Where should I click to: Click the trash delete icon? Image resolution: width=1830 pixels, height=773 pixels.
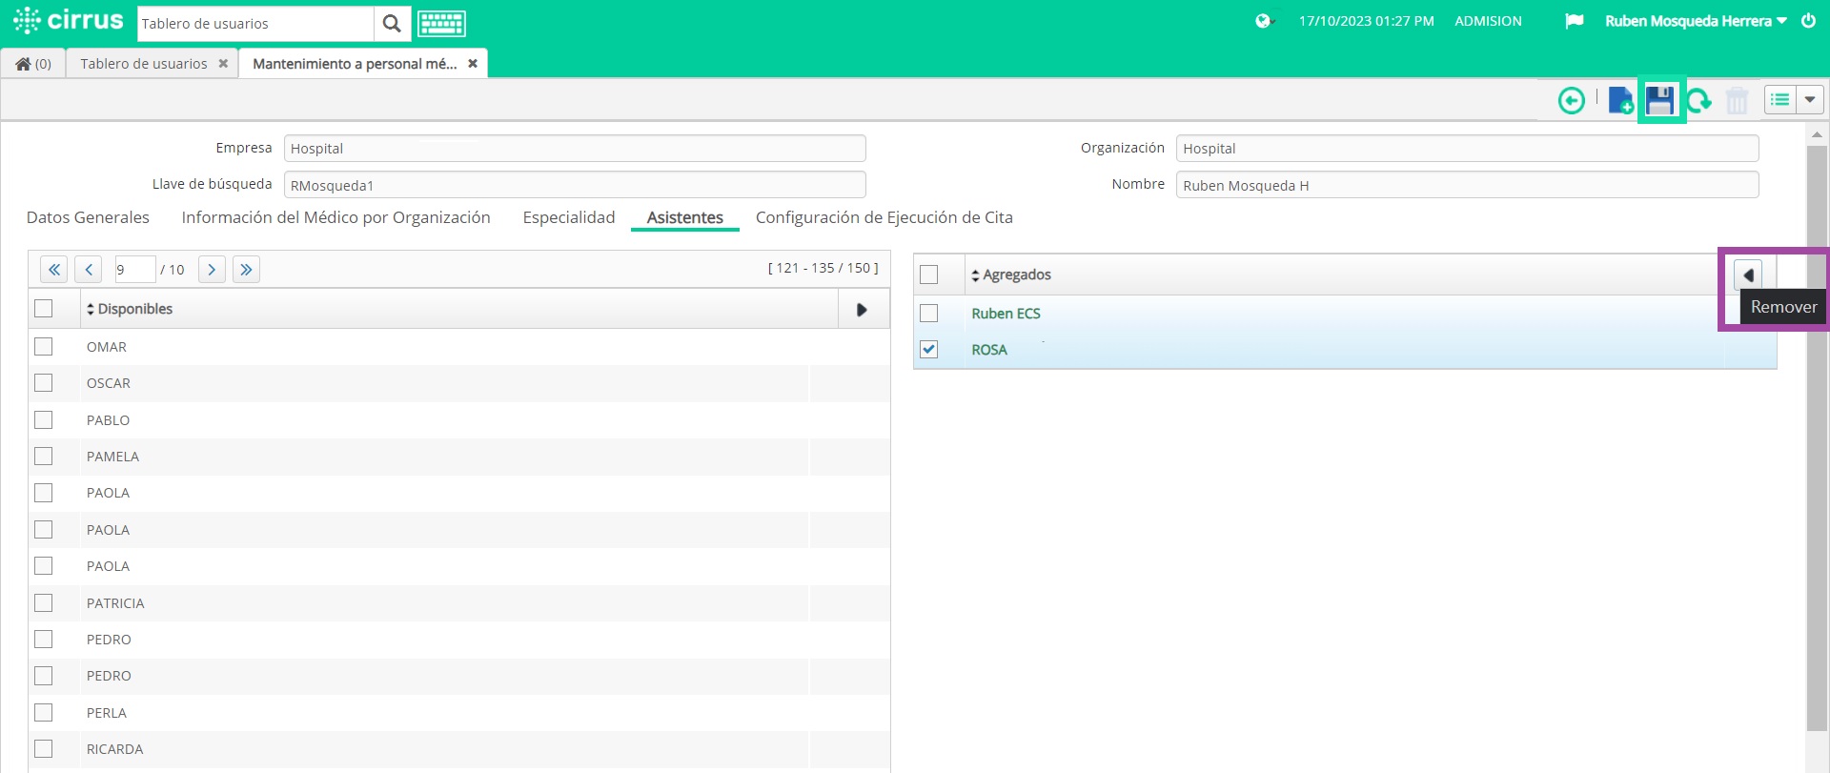pos(1738,100)
